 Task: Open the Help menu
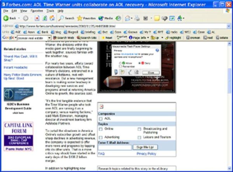(61, 11)
